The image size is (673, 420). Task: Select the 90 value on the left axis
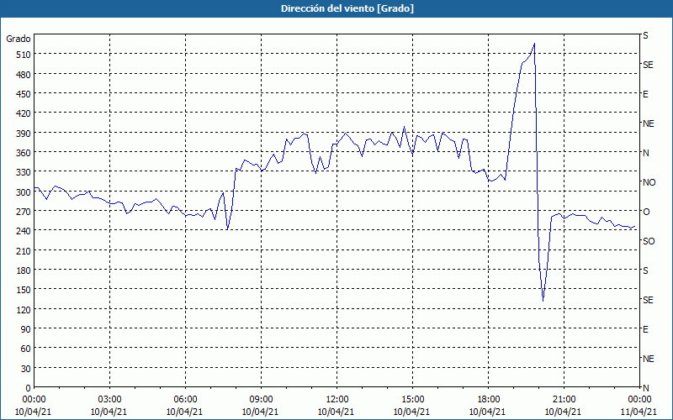click(x=26, y=329)
